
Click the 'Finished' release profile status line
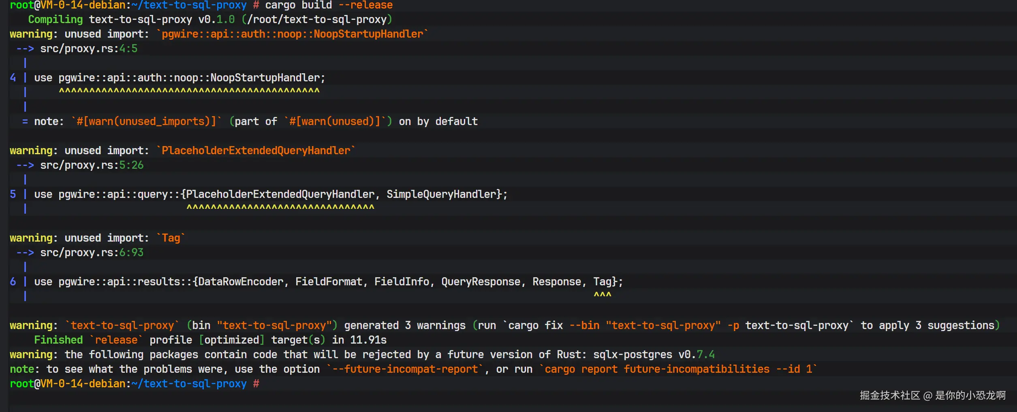210,340
